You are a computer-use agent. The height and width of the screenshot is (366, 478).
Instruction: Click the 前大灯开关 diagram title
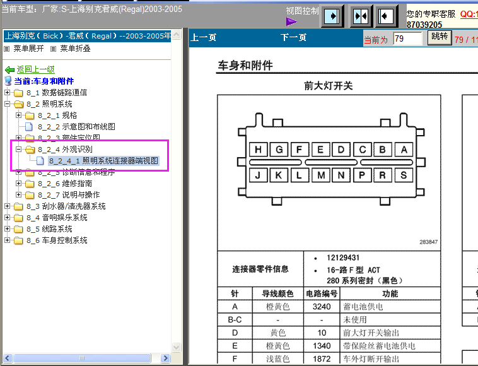click(329, 86)
